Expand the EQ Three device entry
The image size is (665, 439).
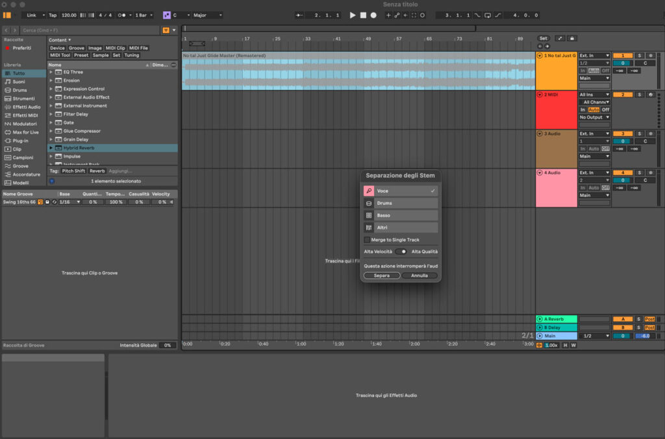[x=51, y=73]
